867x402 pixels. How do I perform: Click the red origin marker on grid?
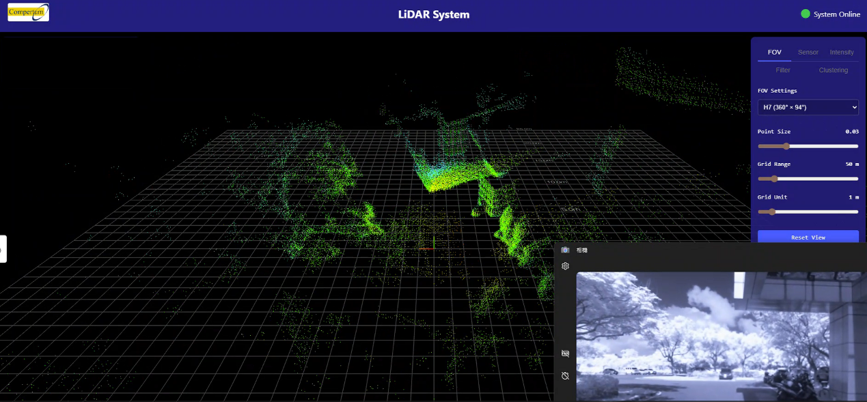pos(426,248)
